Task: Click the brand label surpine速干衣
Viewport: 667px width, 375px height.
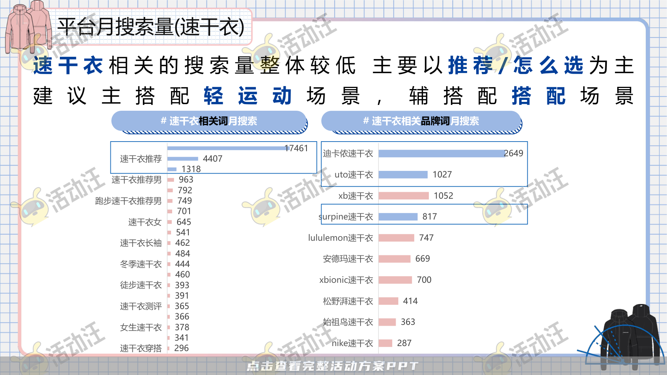Action: point(346,217)
